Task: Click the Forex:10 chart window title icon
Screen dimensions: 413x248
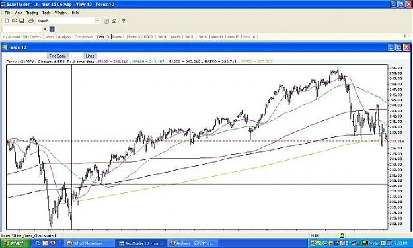Action: click(4, 48)
